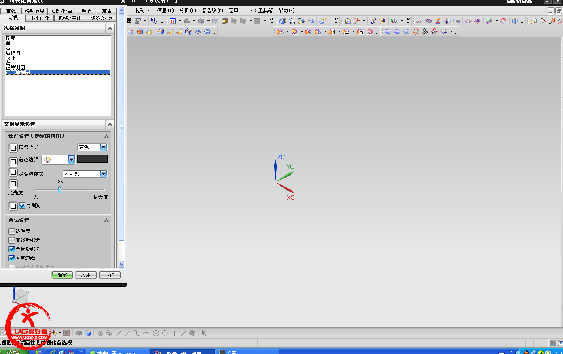Image resolution: width=563 pixels, height=354 pixels.
Task: Click the dialog vertical scrollbar down arrow
Action: pos(122,265)
